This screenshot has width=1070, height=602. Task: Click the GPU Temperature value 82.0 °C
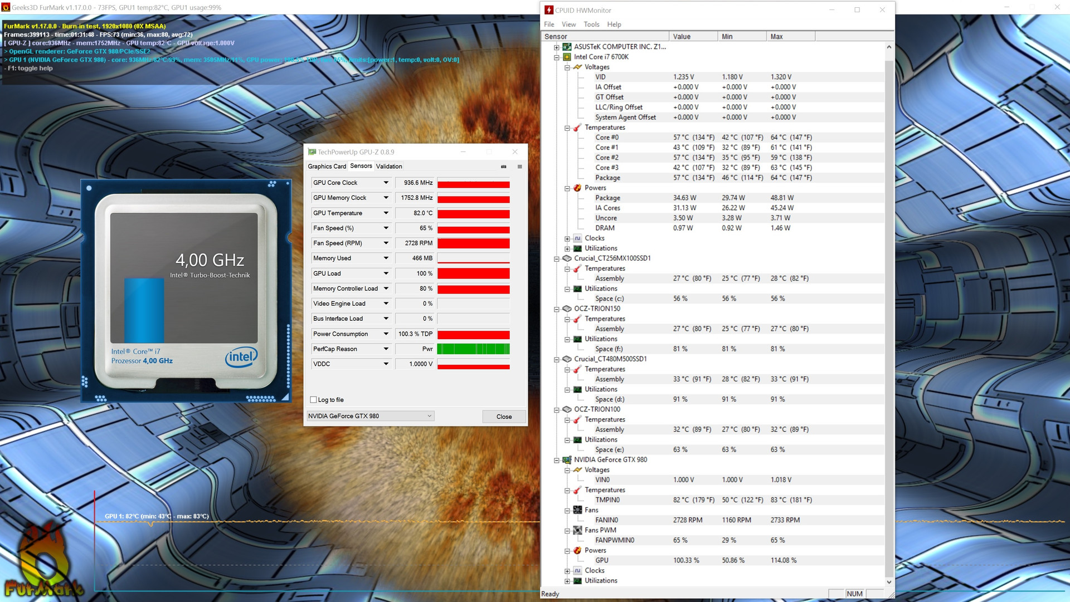pyautogui.click(x=415, y=213)
